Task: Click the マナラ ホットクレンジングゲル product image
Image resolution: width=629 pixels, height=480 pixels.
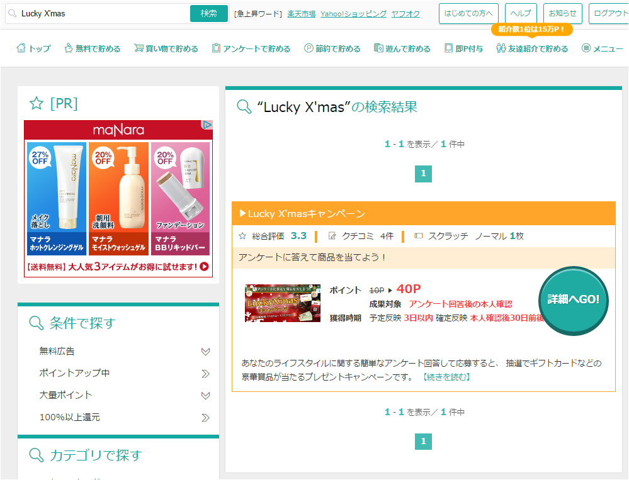Action: [57, 198]
